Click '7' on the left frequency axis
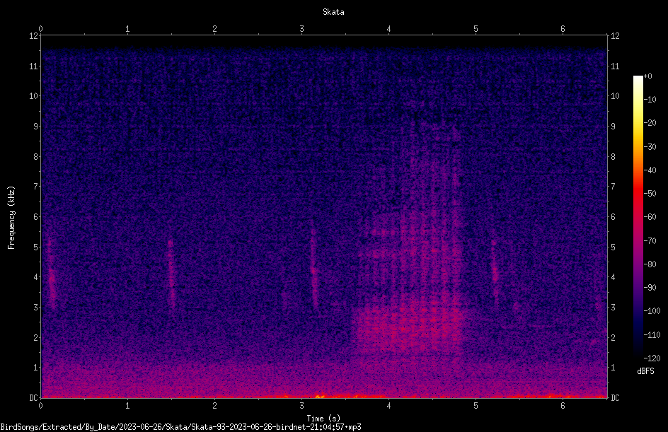Image resolution: width=668 pixels, height=432 pixels. pyautogui.click(x=36, y=187)
